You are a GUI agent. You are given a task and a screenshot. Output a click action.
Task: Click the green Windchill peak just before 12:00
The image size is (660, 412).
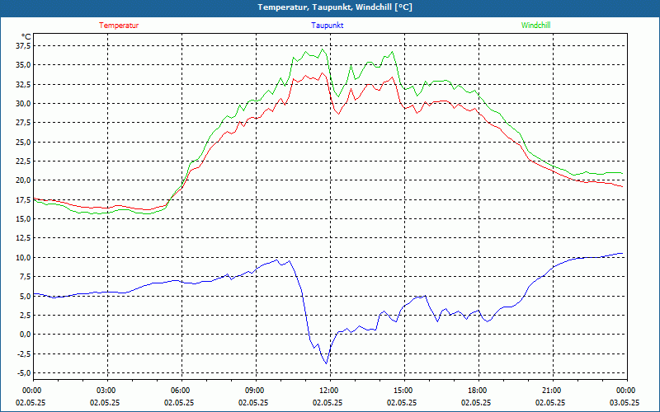pos(323,49)
